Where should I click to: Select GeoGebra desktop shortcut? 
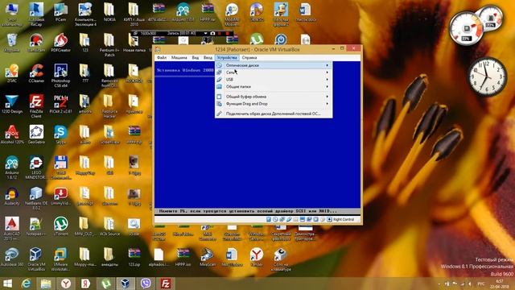(36, 135)
